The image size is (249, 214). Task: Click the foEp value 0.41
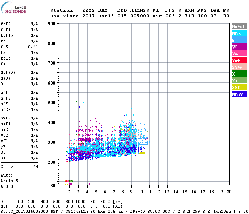tap(33, 47)
